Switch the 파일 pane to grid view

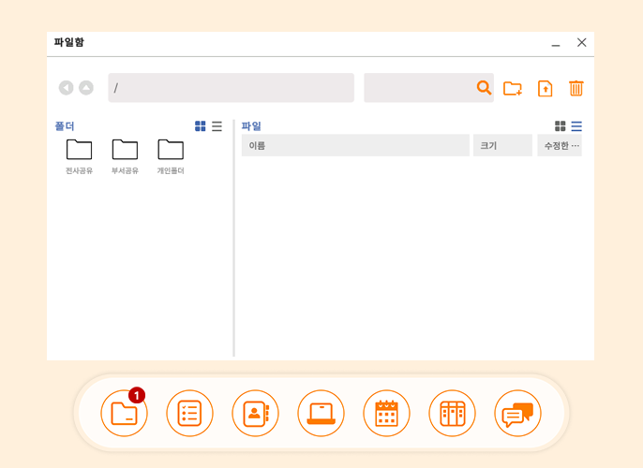pyautogui.click(x=561, y=126)
